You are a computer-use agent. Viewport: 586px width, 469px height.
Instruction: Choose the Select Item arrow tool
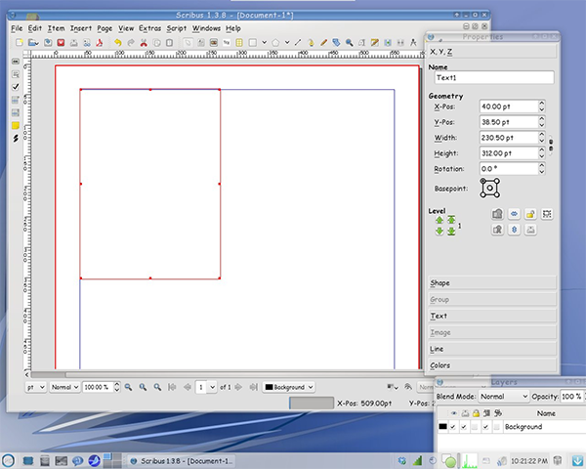[x=188, y=43]
